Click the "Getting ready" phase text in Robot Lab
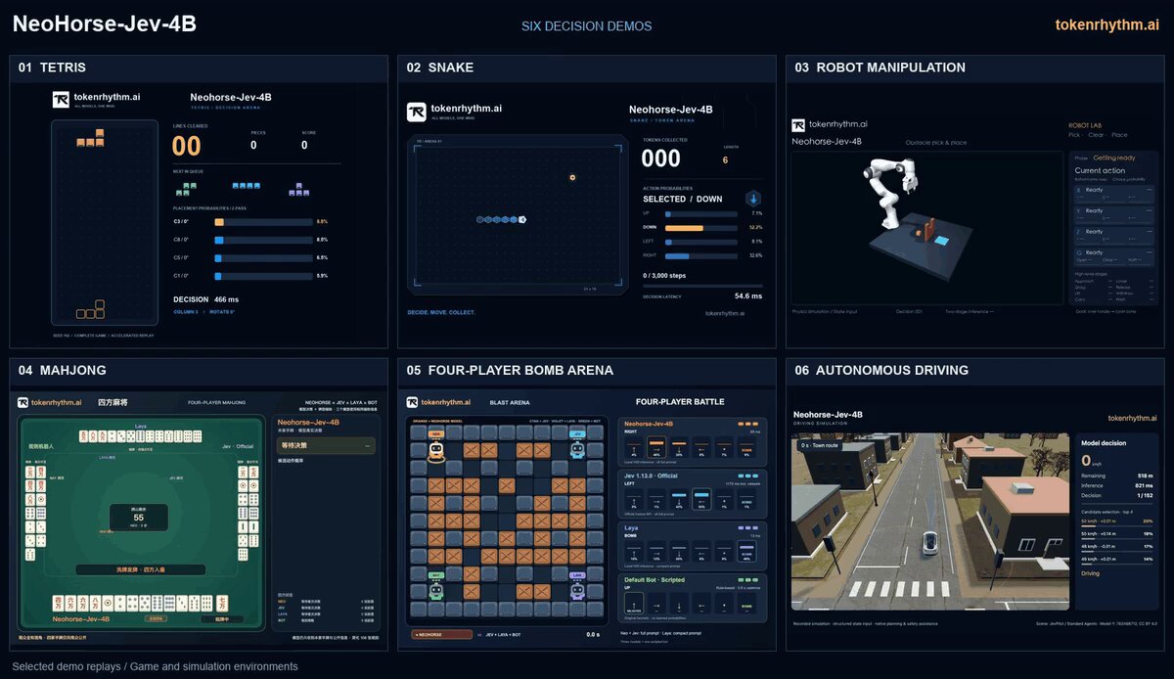Image resolution: width=1174 pixels, height=679 pixels. tap(1114, 158)
